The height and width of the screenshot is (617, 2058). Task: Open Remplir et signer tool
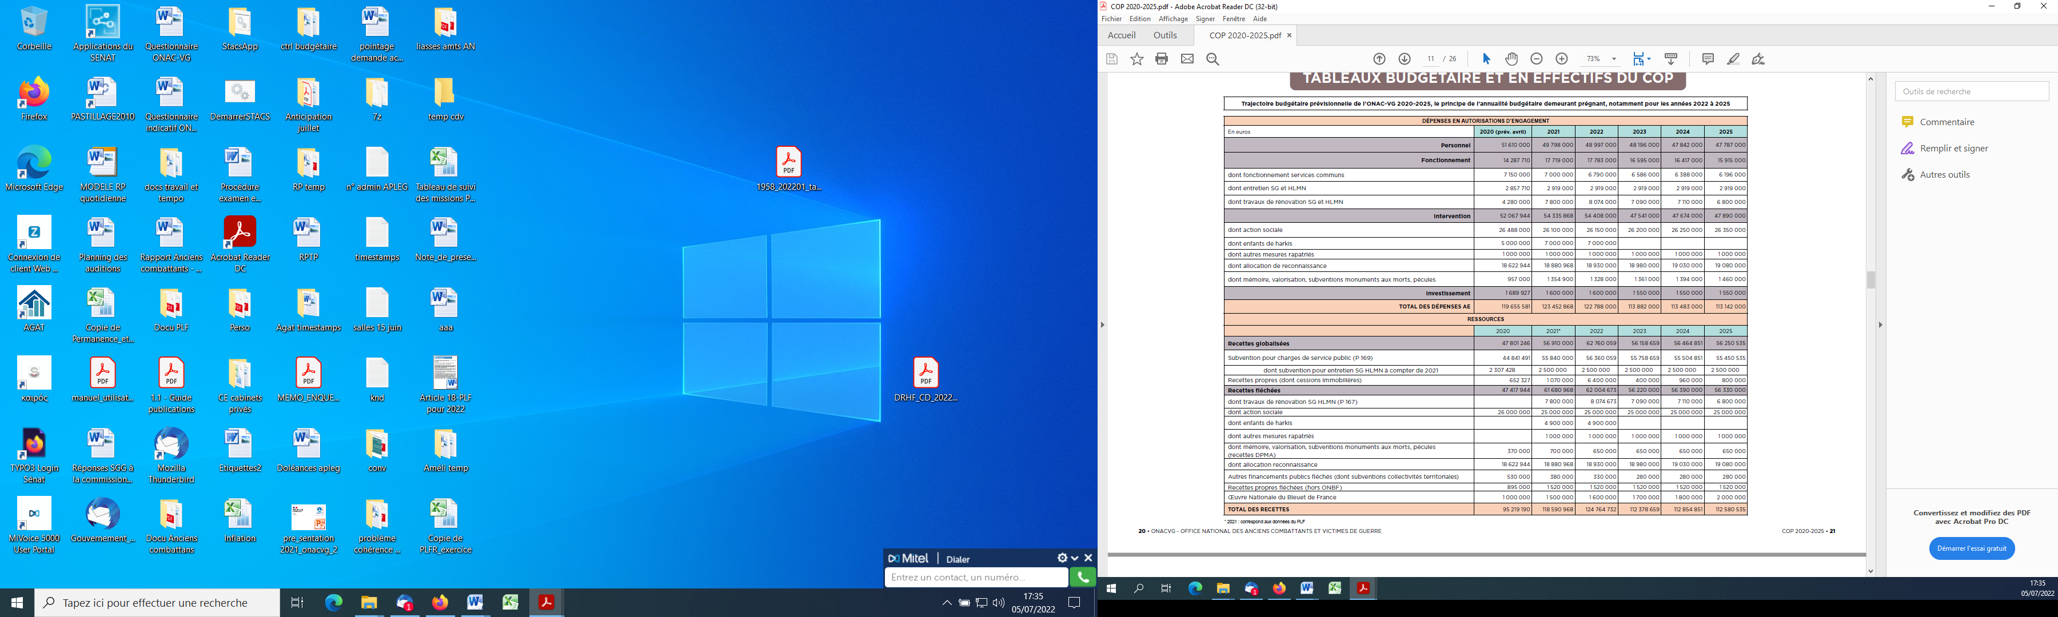click(x=1953, y=149)
